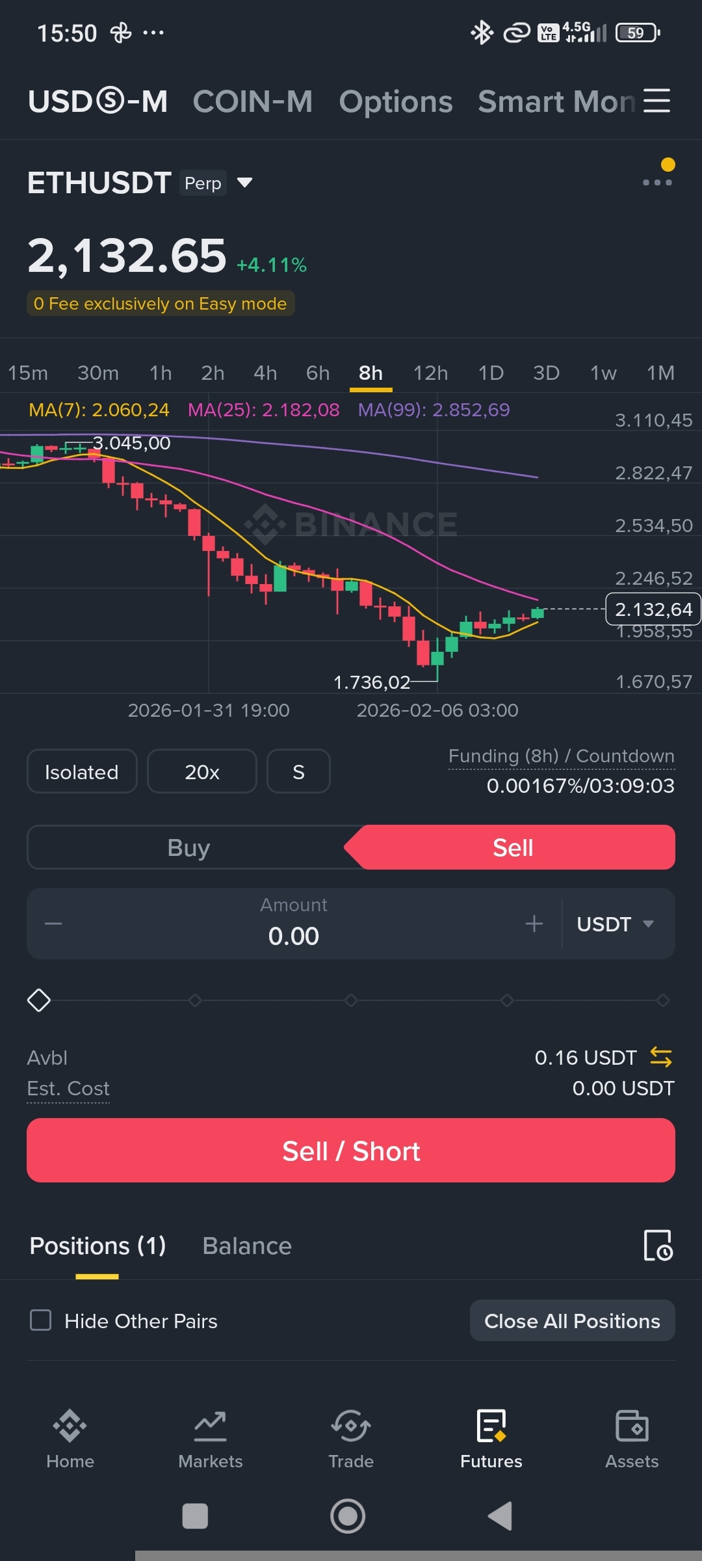Open the USDT unit dropdown
Image resolution: width=702 pixels, height=1561 pixels.
point(615,924)
